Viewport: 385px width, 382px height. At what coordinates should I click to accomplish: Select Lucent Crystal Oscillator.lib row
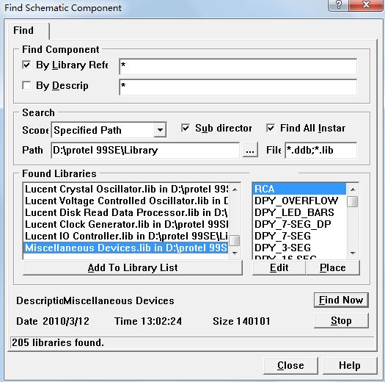tap(126, 189)
